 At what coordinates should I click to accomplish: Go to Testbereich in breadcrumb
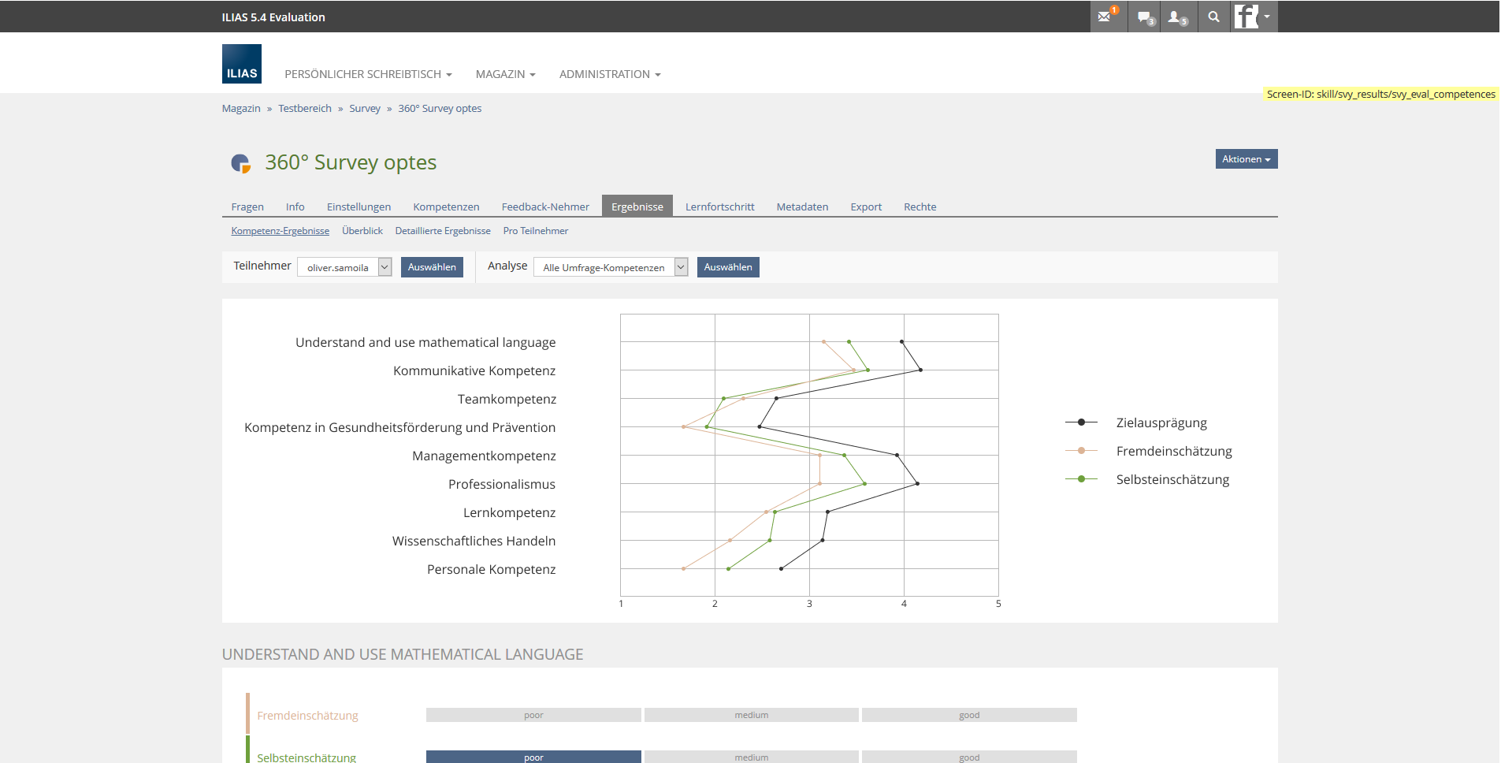coord(304,109)
